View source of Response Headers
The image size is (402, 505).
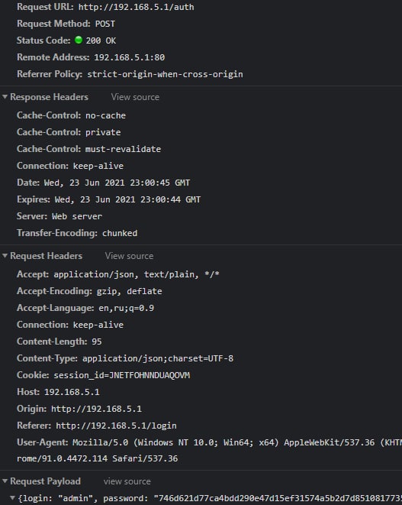135,97
